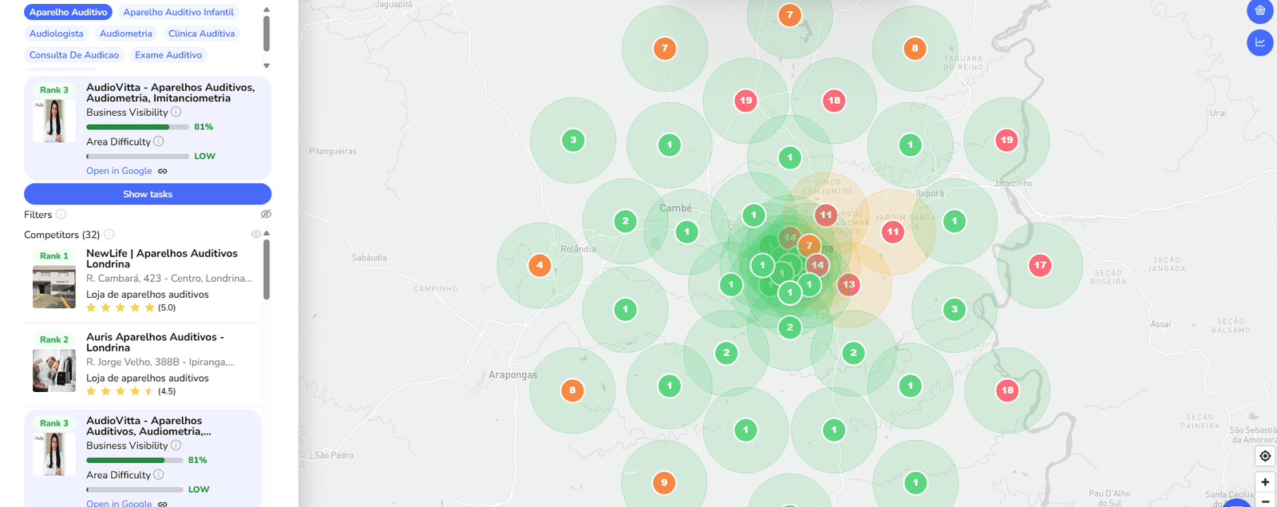The height and width of the screenshot is (507, 1277).
Task: Click the NewLife competitor thumbnail image
Action: point(54,286)
